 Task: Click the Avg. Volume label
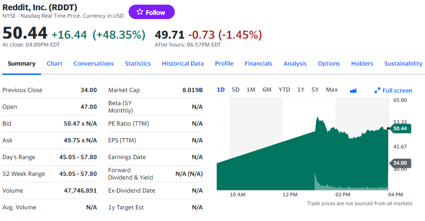pyautogui.click(x=19, y=208)
